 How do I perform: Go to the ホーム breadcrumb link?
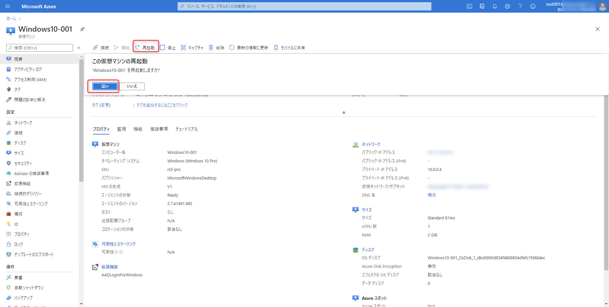11,19
